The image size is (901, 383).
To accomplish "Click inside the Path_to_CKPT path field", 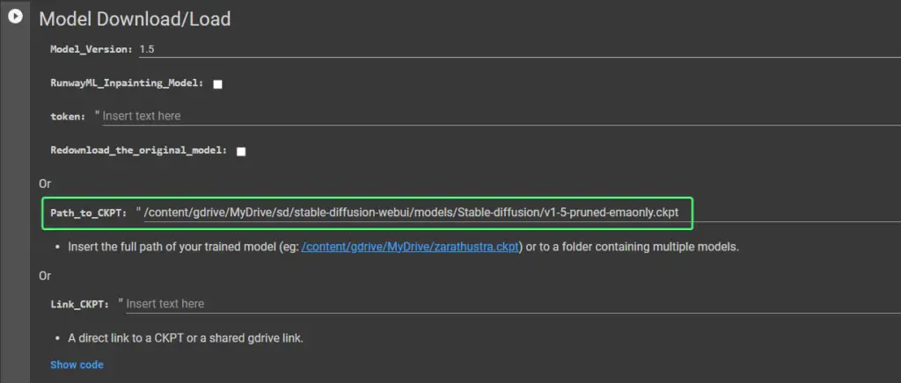I will pos(523,213).
